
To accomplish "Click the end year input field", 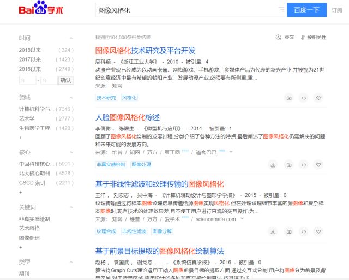I will [x=49, y=80].
